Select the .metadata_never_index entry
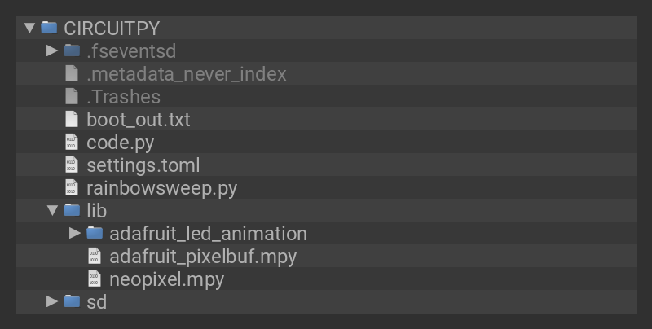The width and height of the screenshot is (652, 329). click(186, 73)
